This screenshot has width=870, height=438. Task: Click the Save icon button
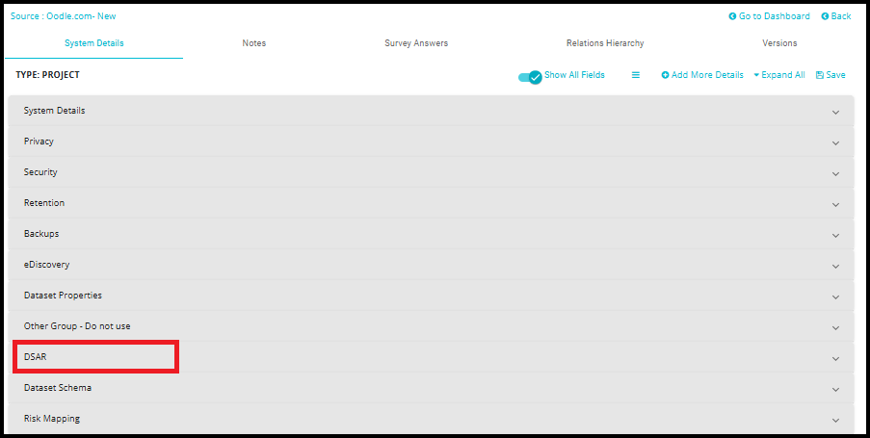(x=820, y=75)
